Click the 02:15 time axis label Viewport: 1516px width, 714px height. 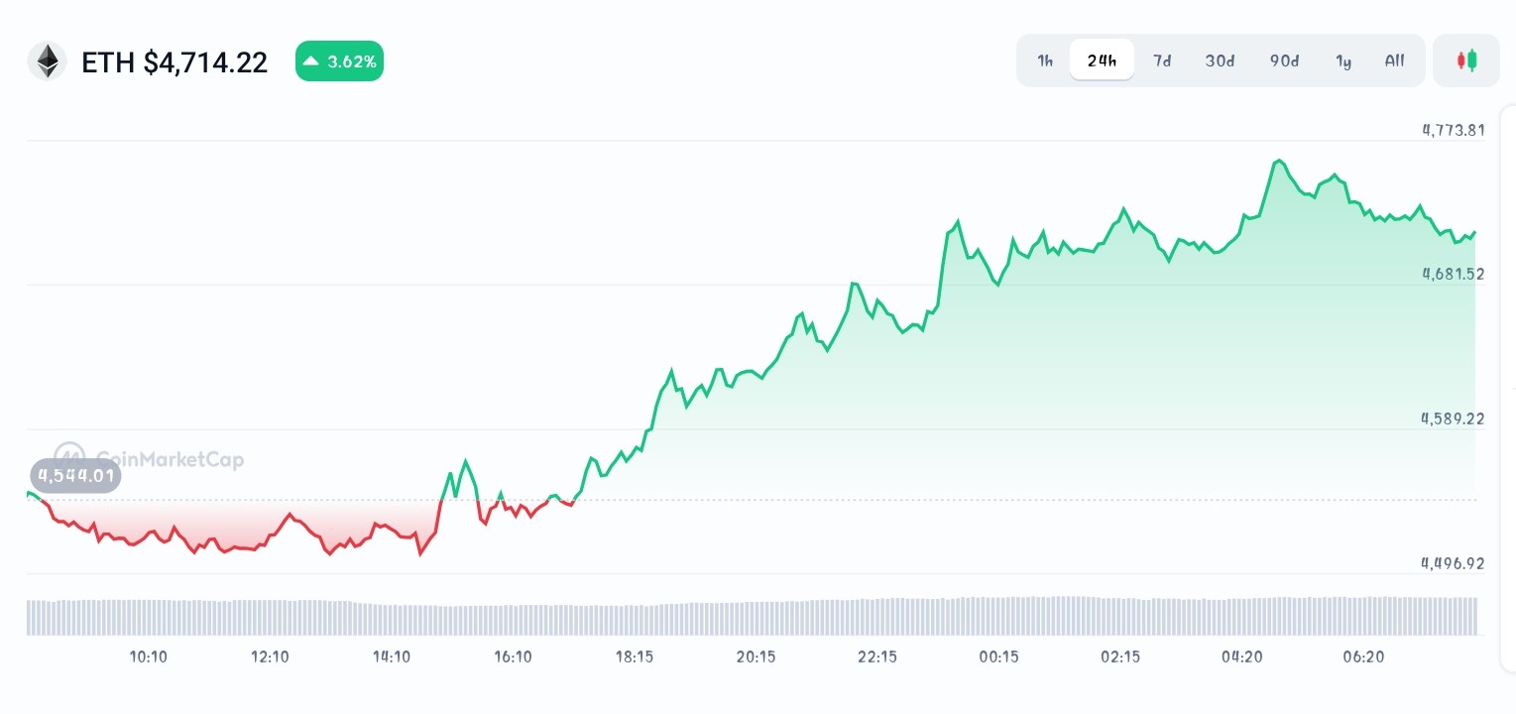tap(1121, 656)
